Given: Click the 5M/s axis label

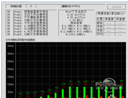Looking at the screenshot, I should click(11, 92).
